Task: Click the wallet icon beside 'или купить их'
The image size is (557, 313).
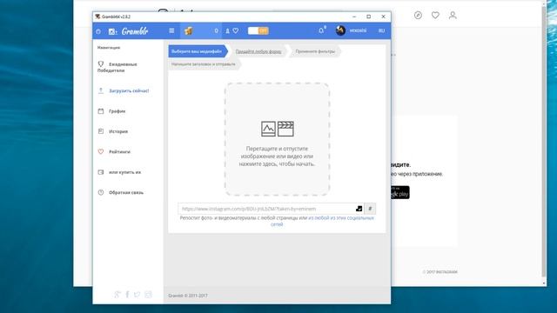Action: [x=101, y=172]
